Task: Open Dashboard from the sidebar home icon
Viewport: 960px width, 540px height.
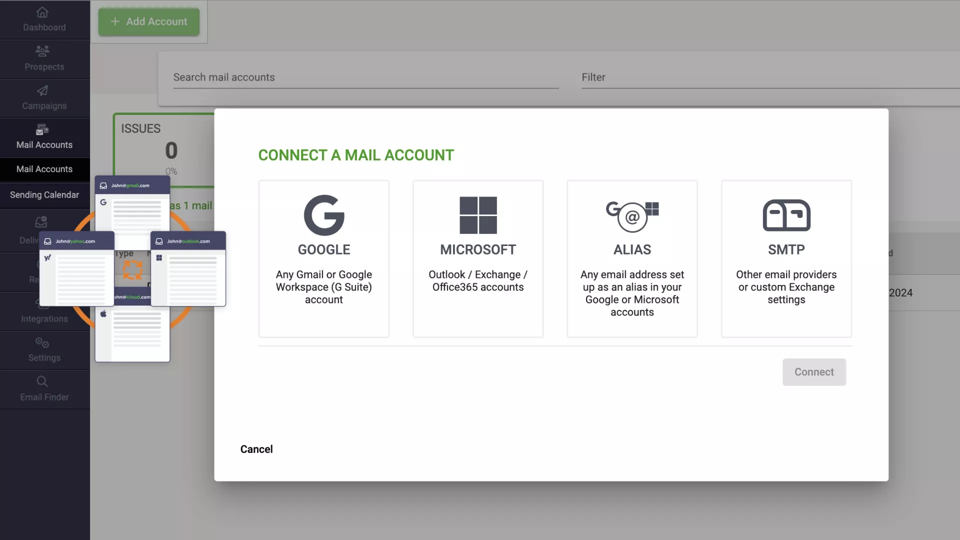Action: point(42,12)
